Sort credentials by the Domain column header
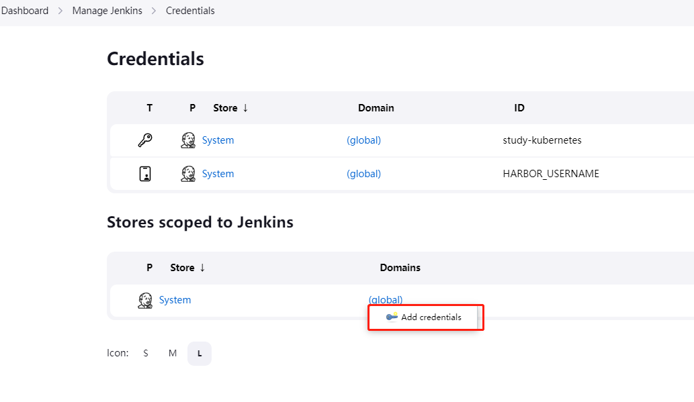This screenshot has height=402, width=694. (376, 107)
